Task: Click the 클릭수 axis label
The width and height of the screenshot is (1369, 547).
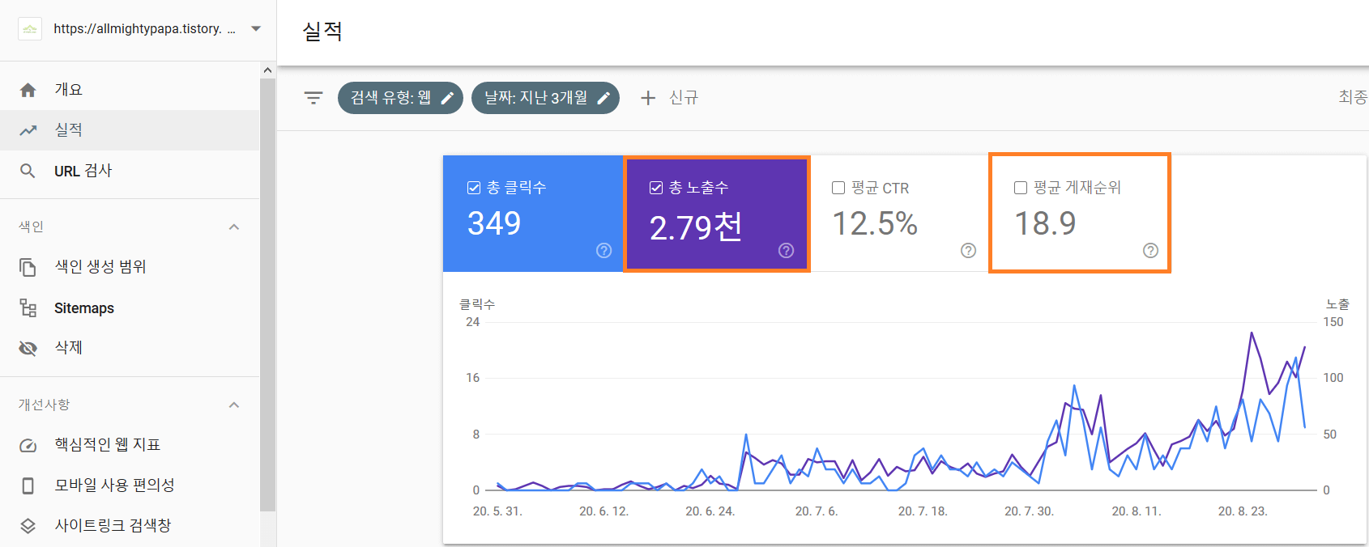Action: [477, 304]
